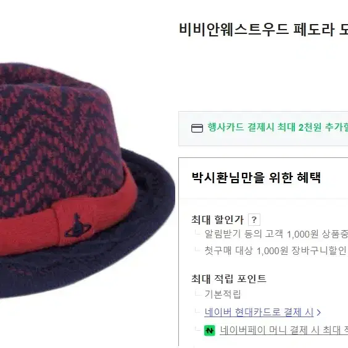The height and width of the screenshot is (348, 348).
Task: Open the 네이버페이 머니 결제 시 link
Action: point(284,331)
